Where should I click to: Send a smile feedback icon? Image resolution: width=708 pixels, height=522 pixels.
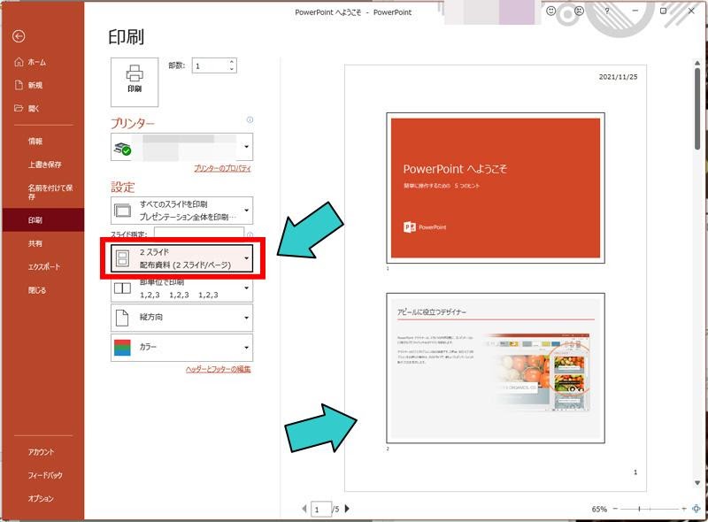click(550, 11)
